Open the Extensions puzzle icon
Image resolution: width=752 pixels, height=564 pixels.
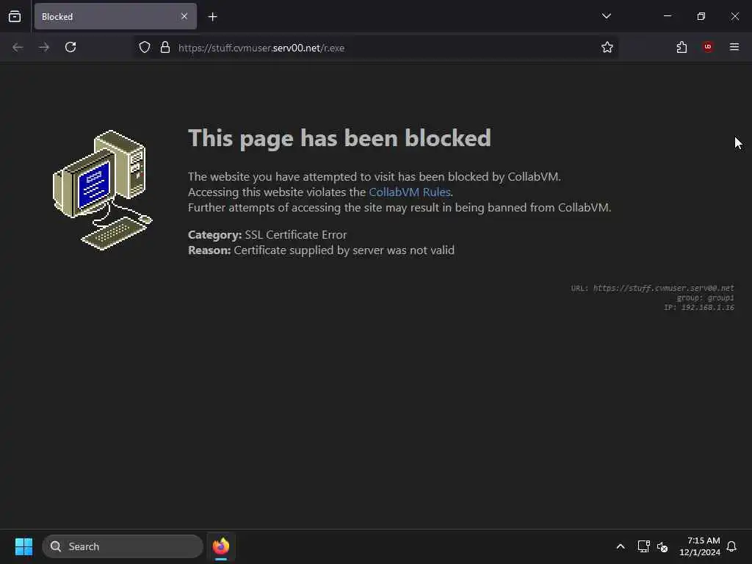681,47
